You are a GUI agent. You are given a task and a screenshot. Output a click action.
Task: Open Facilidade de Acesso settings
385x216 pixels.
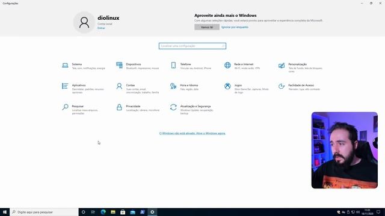pyautogui.click(x=300, y=87)
